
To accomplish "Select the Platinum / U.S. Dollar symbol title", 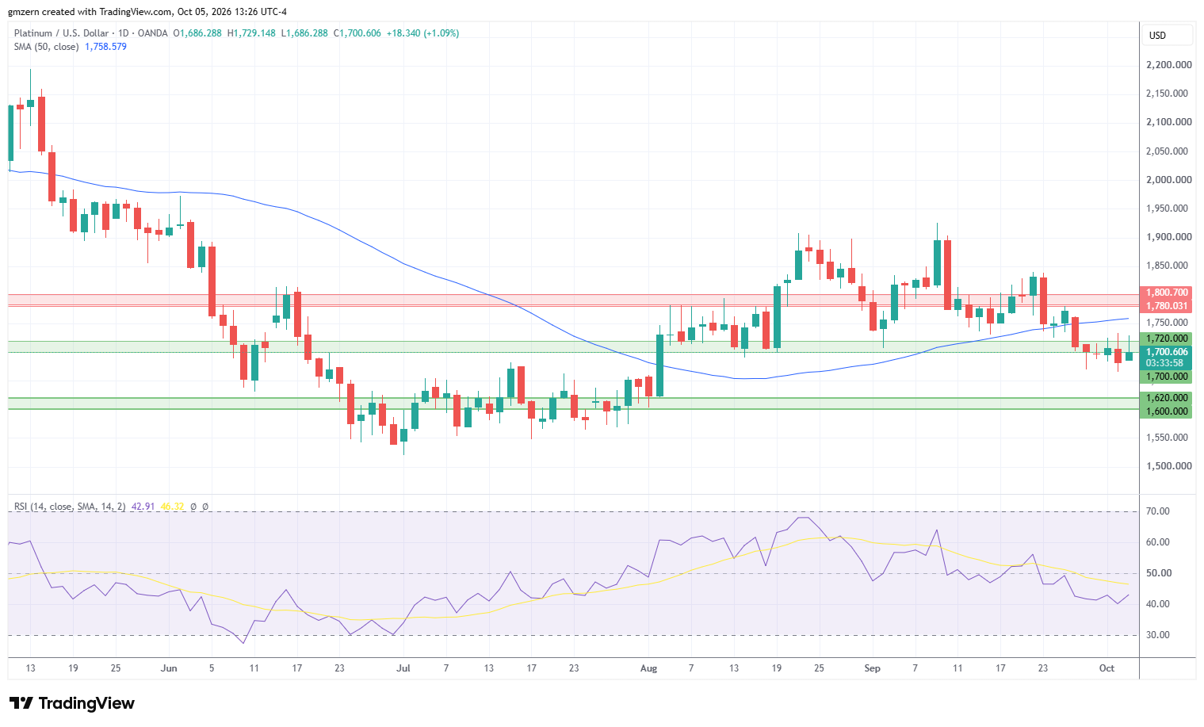I will [62, 33].
